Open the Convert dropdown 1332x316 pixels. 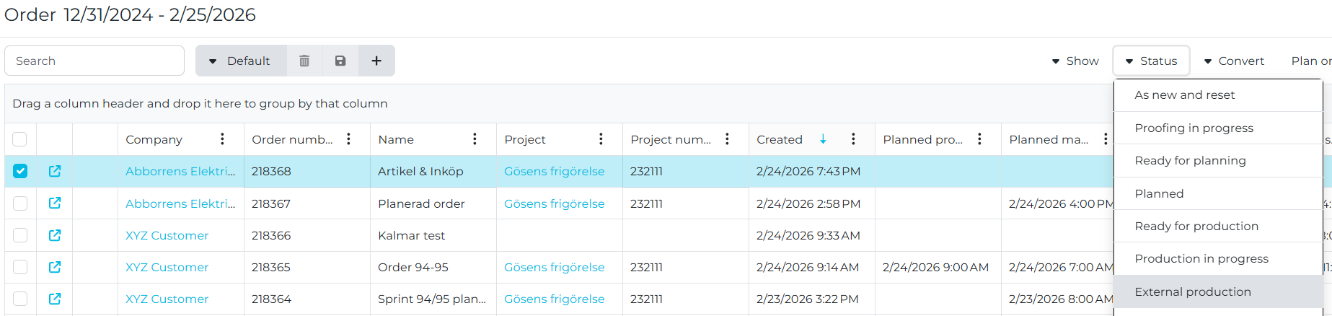click(1234, 61)
